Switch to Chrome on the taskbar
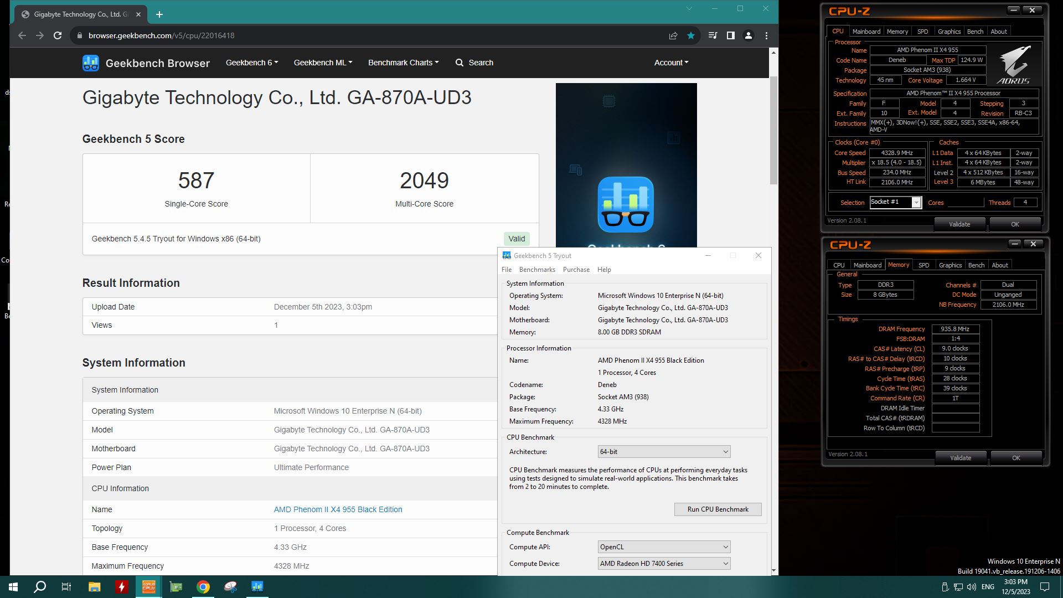 pyautogui.click(x=203, y=587)
